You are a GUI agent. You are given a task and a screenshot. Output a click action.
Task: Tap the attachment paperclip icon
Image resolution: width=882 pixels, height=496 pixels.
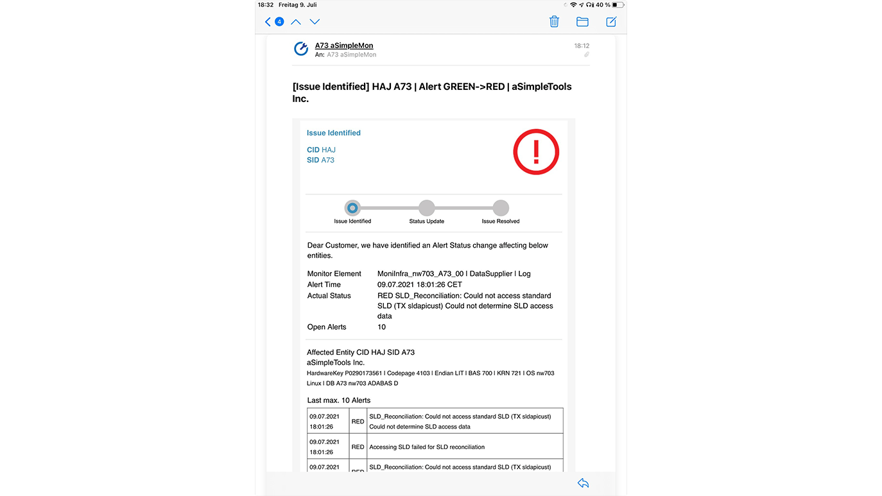pos(586,55)
